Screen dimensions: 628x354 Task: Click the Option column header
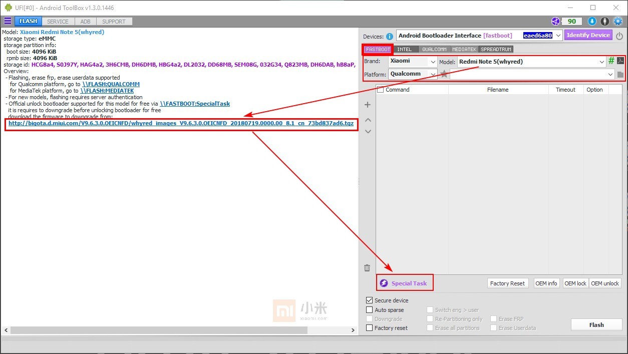(595, 90)
